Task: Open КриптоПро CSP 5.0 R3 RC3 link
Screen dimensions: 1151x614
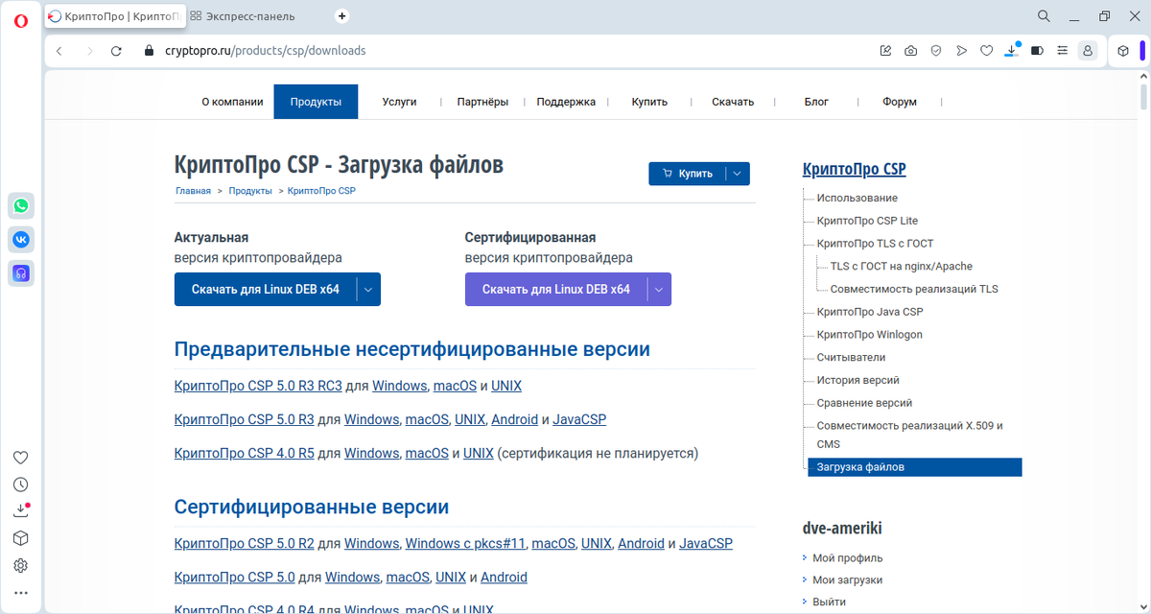Action: [x=258, y=386]
